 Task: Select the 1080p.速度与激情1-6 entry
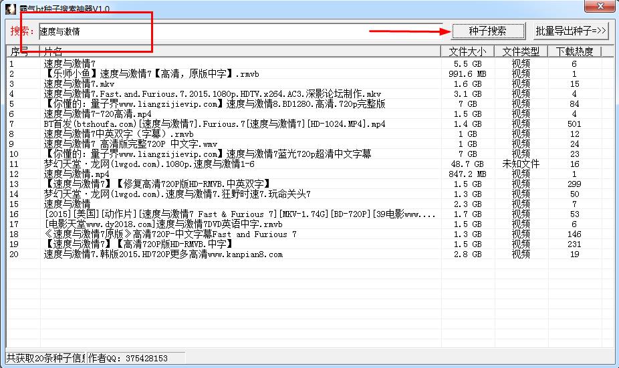pos(149,164)
